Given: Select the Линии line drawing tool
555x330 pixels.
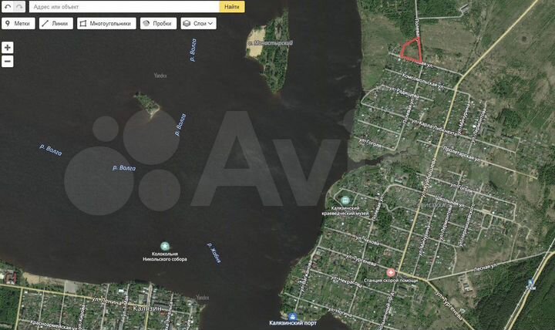Looking at the screenshot, I should point(56,23).
